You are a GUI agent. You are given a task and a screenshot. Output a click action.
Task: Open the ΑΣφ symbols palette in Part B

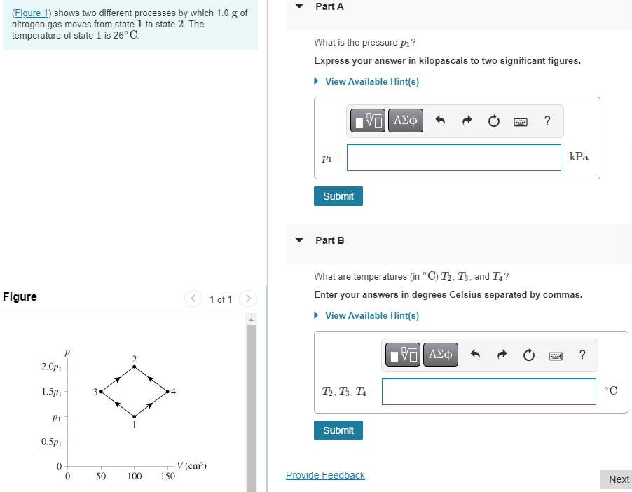point(440,355)
